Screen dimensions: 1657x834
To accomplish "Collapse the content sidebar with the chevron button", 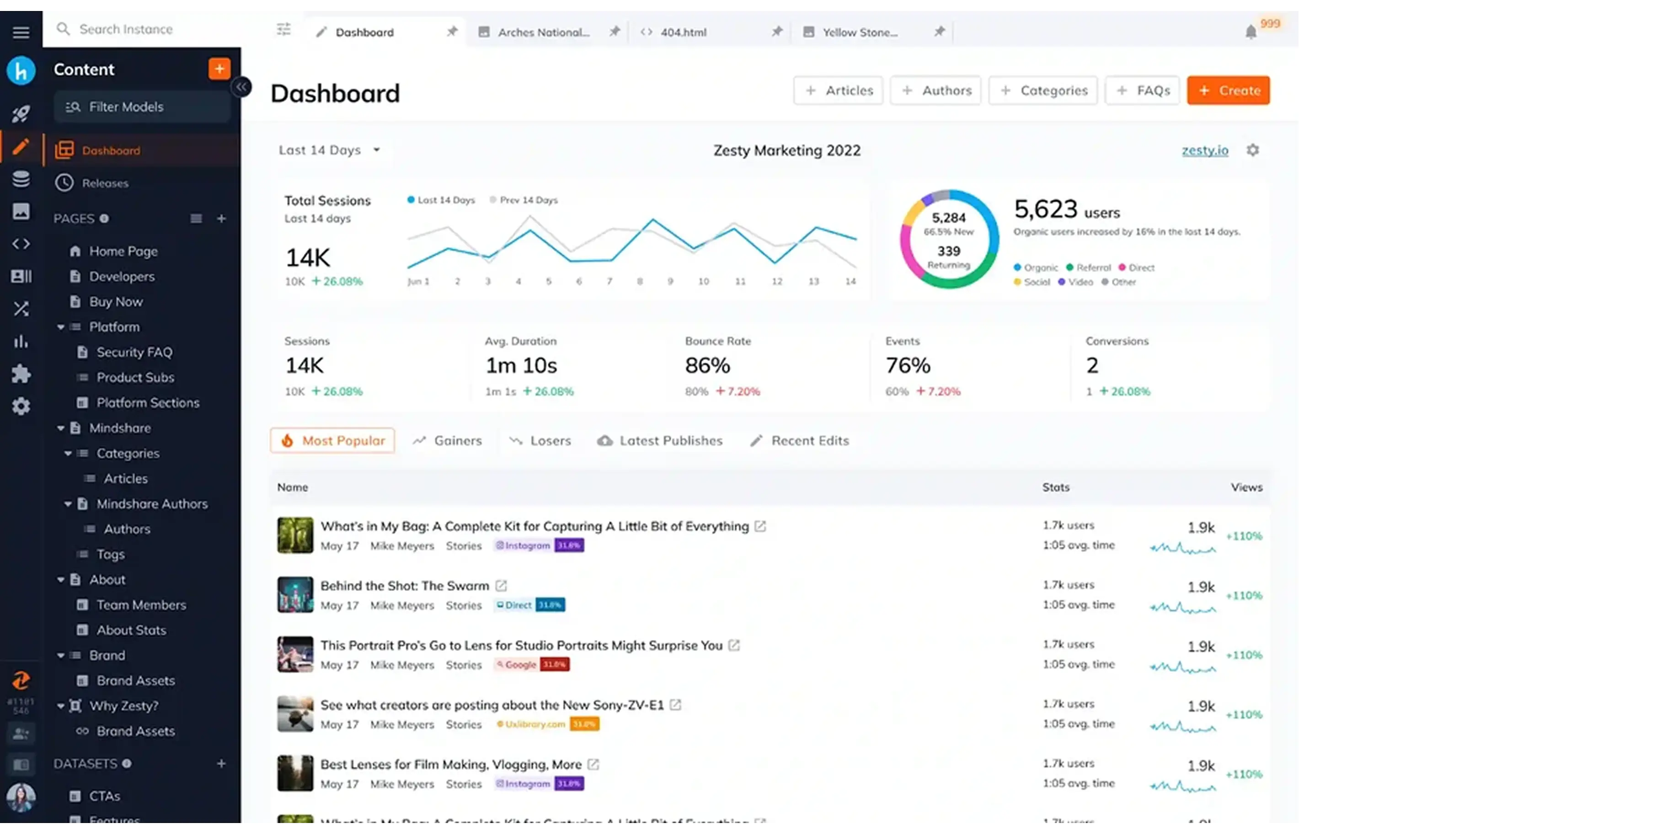I will (241, 87).
